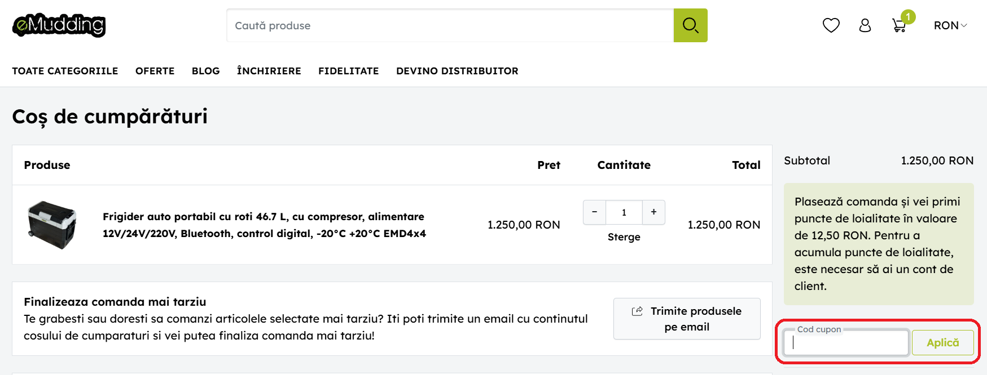The image size is (987, 375).
Task: Increase quantity with the plus button
Action: point(653,212)
